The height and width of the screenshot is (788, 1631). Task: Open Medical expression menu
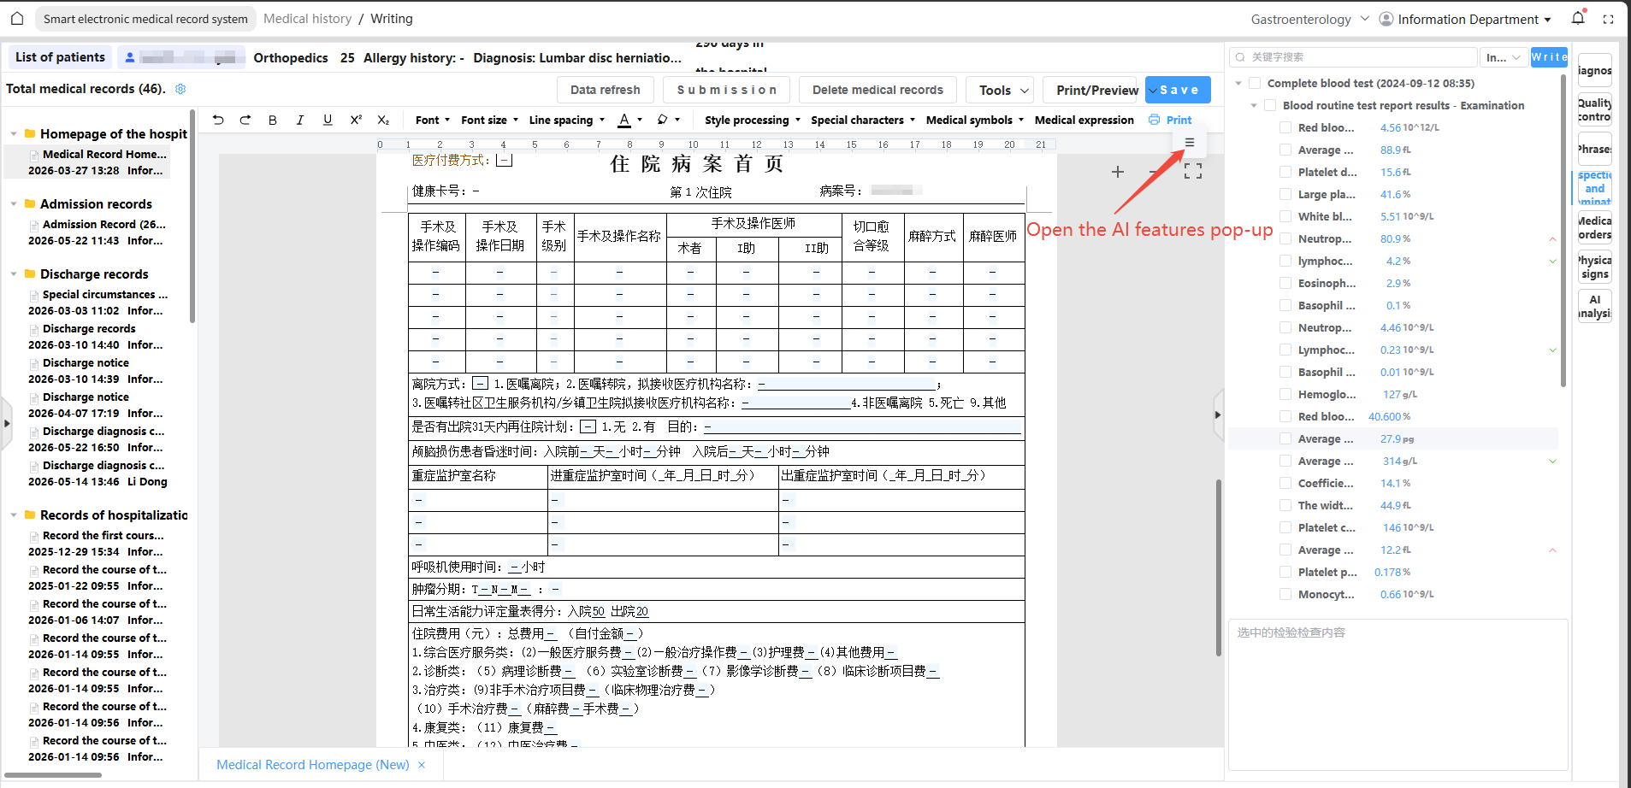click(x=1084, y=120)
